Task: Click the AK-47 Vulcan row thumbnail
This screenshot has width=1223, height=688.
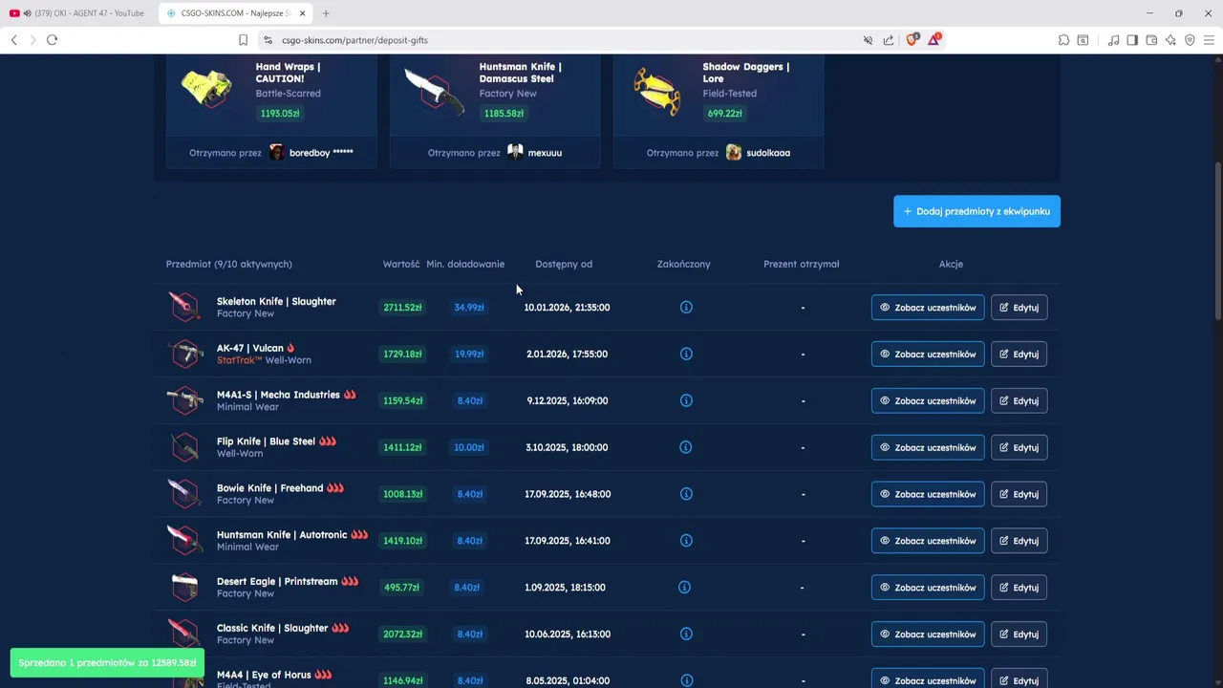Action: 184,354
